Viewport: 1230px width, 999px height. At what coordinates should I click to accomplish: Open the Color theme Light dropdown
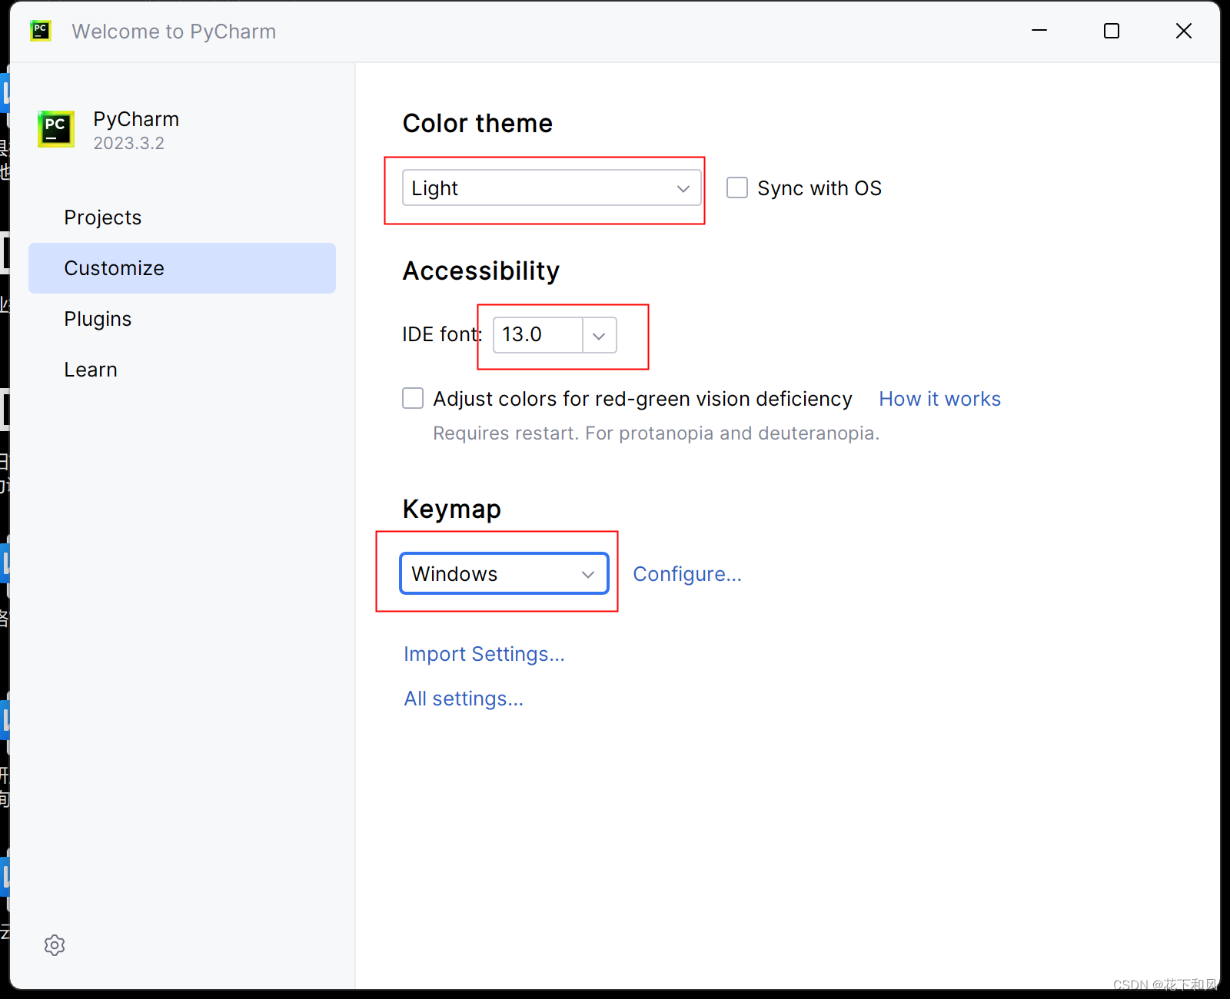point(551,188)
